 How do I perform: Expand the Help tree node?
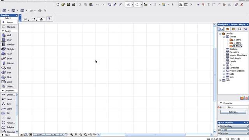[220, 80]
